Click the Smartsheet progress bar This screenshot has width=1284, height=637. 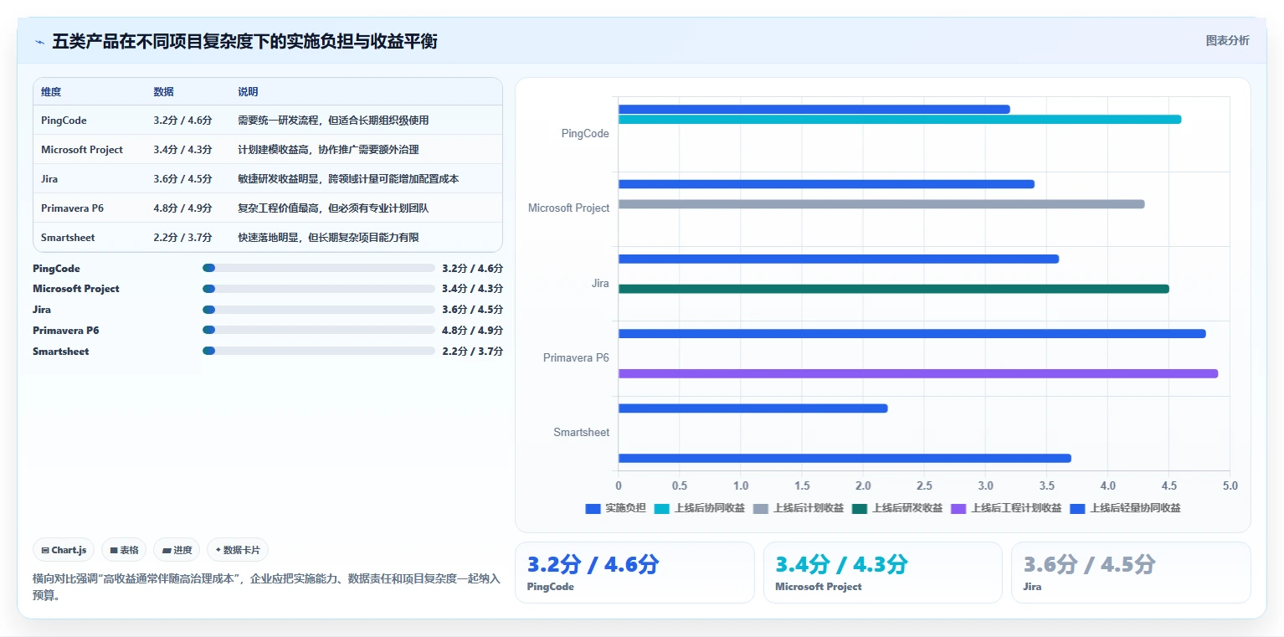tap(319, 352)
